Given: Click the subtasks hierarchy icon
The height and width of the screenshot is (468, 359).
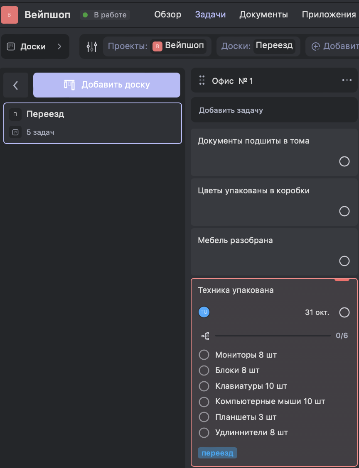Looking at the screenshot, I should [205, 336].
